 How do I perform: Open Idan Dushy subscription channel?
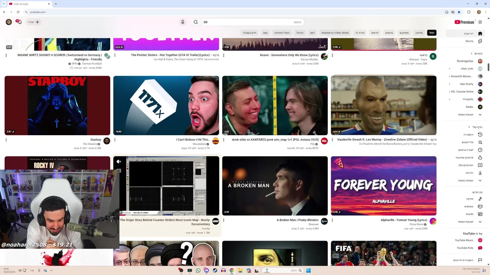(465, 84)
